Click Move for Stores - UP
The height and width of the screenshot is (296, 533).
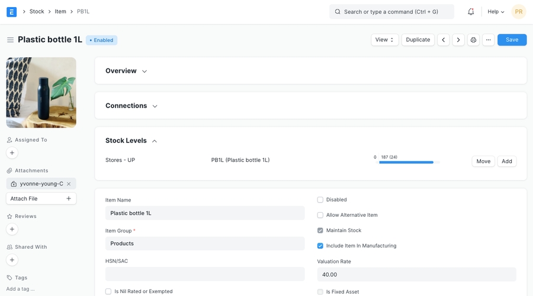tap(483, 161)
